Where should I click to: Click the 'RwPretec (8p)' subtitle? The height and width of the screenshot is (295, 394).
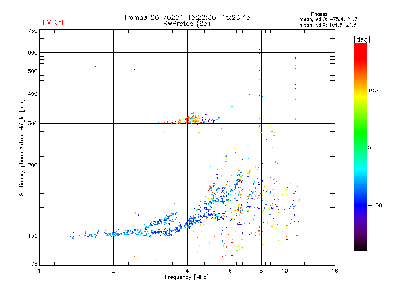(187, 24)
